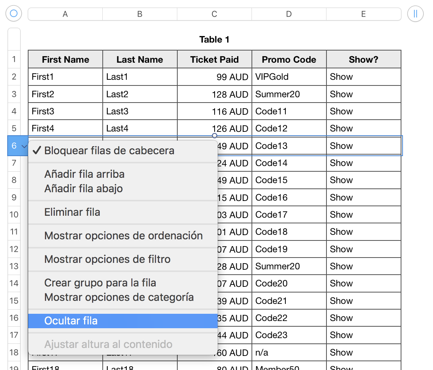Open Mostrar opciones de categoría
Screen dimensions: 433x370
tap(119, 297)
